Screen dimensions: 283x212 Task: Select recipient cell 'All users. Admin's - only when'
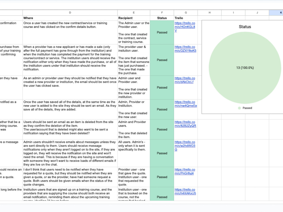(134, 153)
